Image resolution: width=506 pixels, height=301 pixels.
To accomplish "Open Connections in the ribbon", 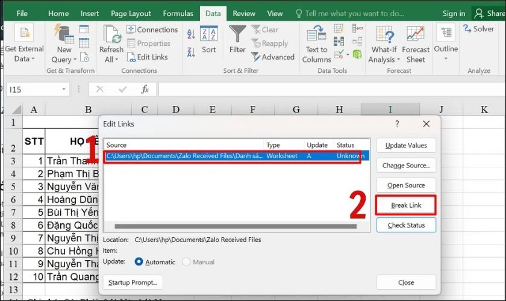I will [x=152, y=29].
